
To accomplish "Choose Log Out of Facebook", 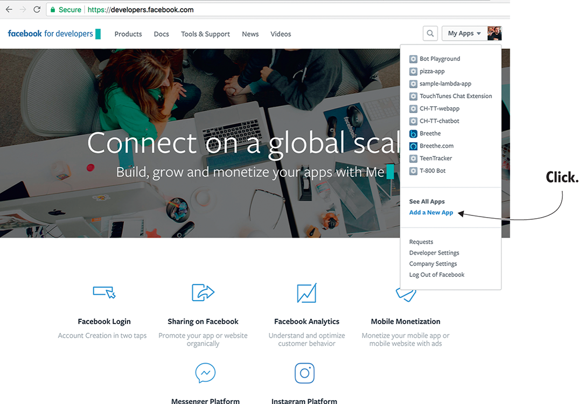I will [x=436, y=275].
